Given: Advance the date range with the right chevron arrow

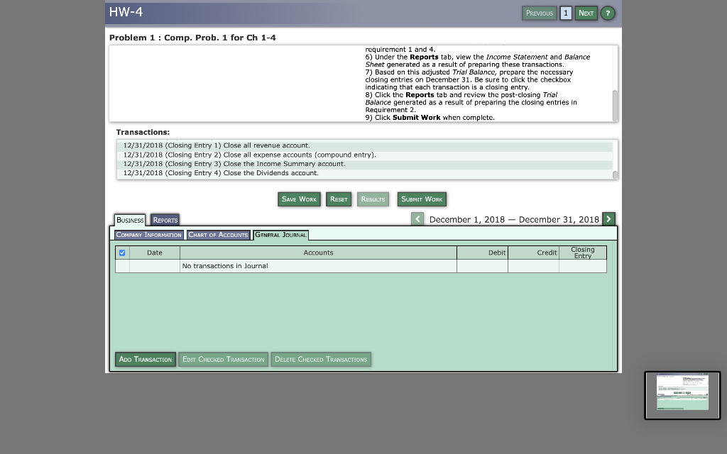Looking at the screenshot, I should (609, 219).
